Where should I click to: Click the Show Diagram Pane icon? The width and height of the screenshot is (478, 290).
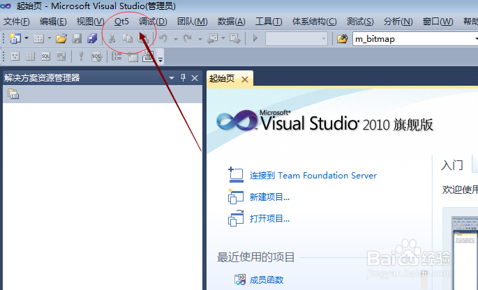click(15, 56)
